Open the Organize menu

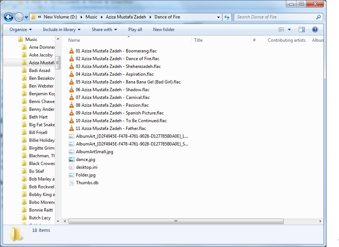pyautogui.click(x=21, y=30)
